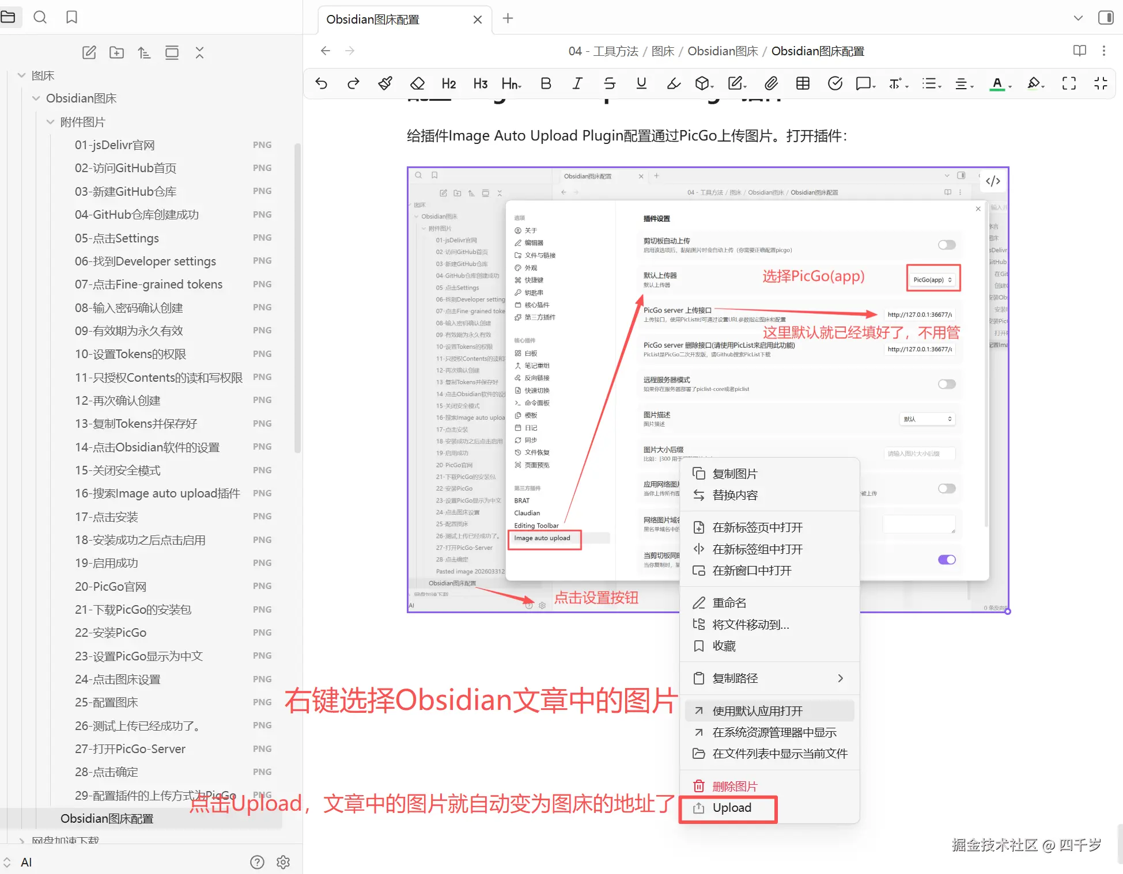
Task: Attach a file with the paperclip icon
Action: (771, 83)
